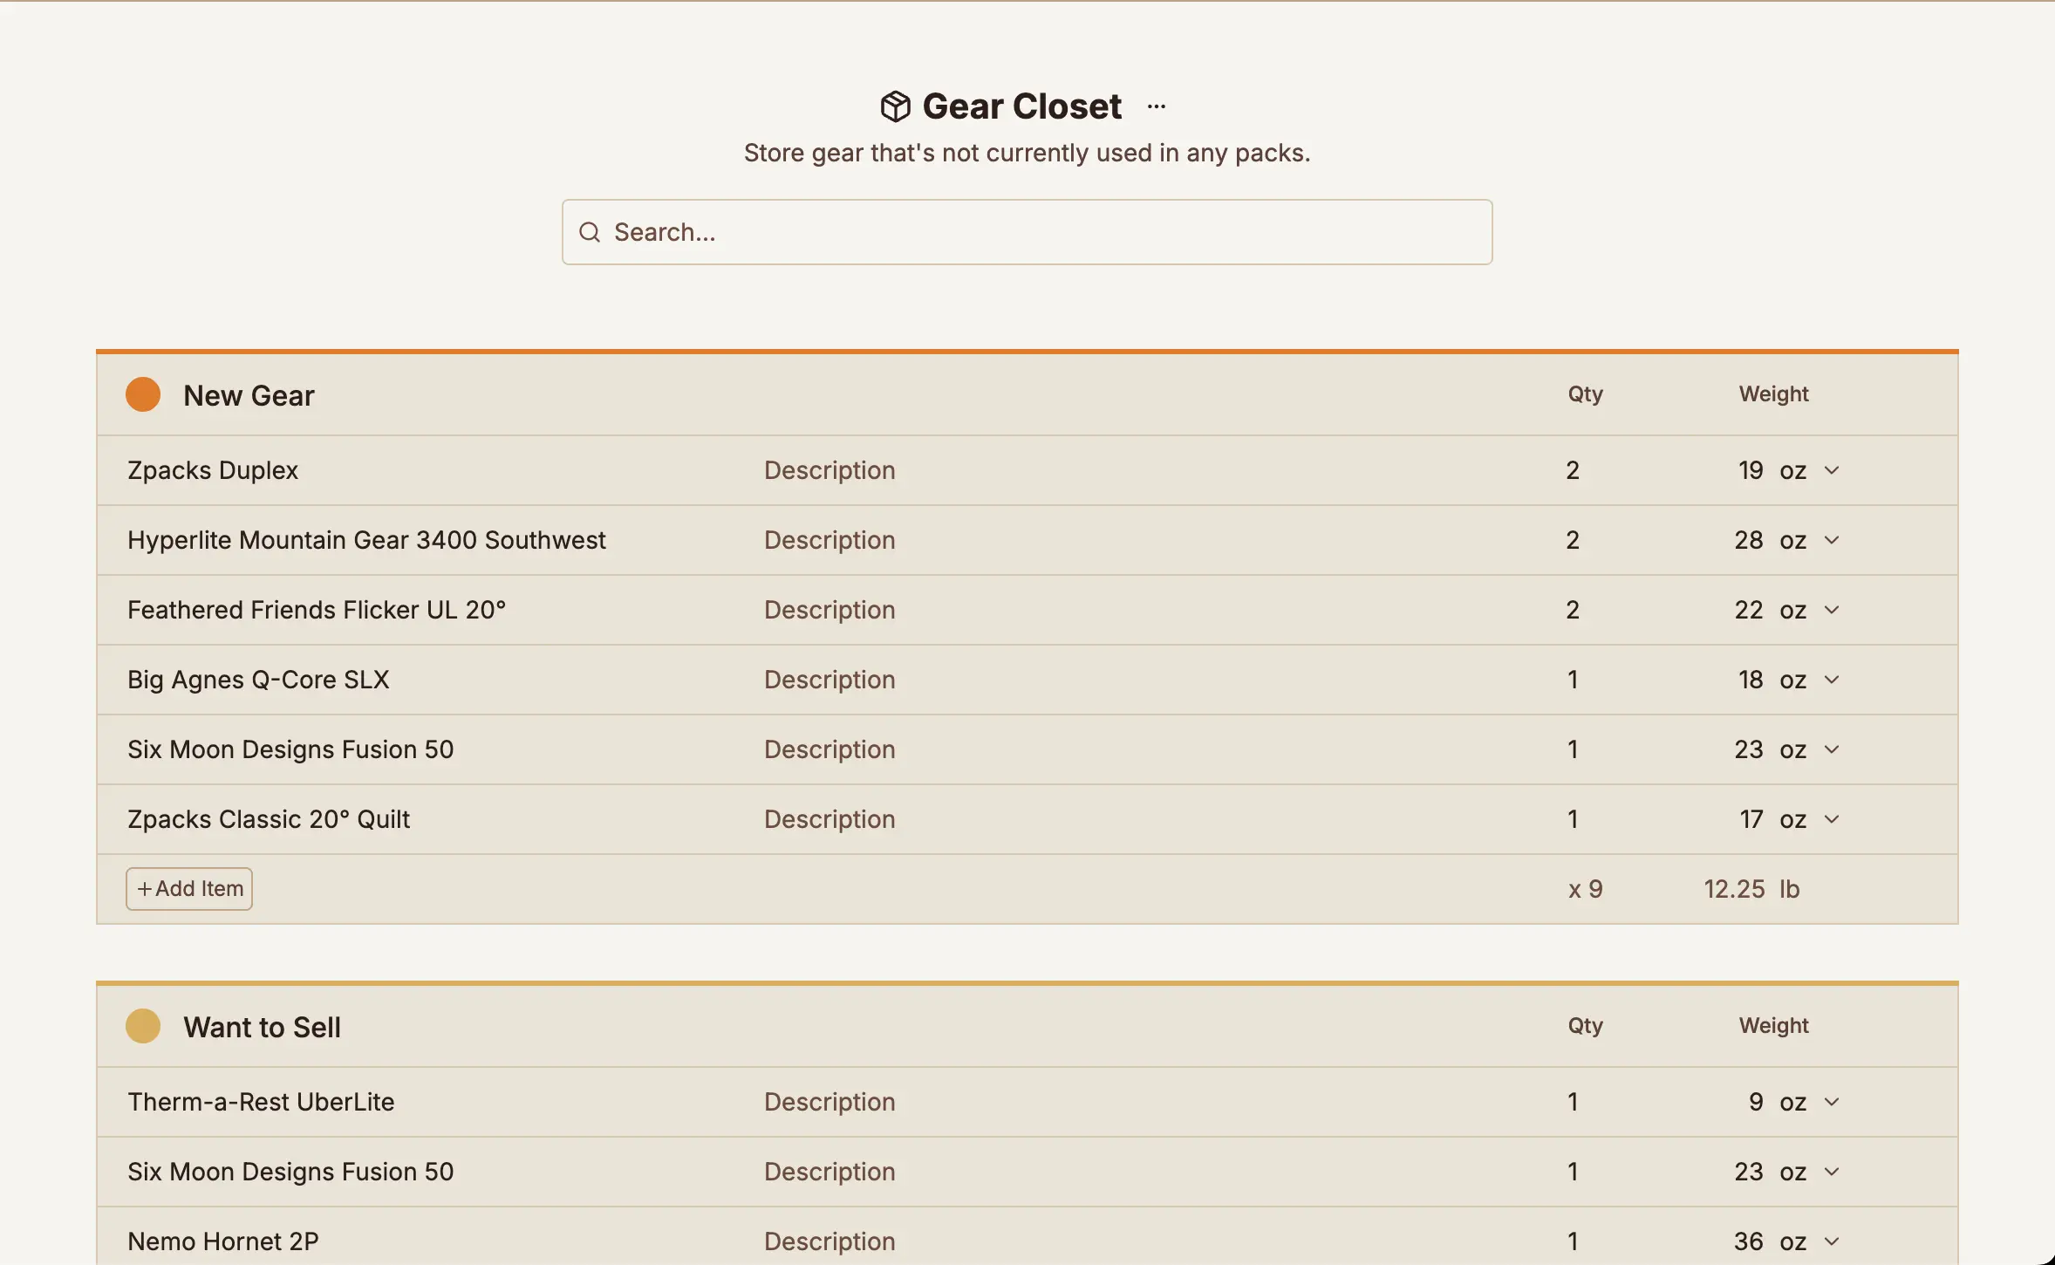Open unit dropdown for Big Agnes Q-Core SLX
2055x1265 pixels.
click(1832, 680)
